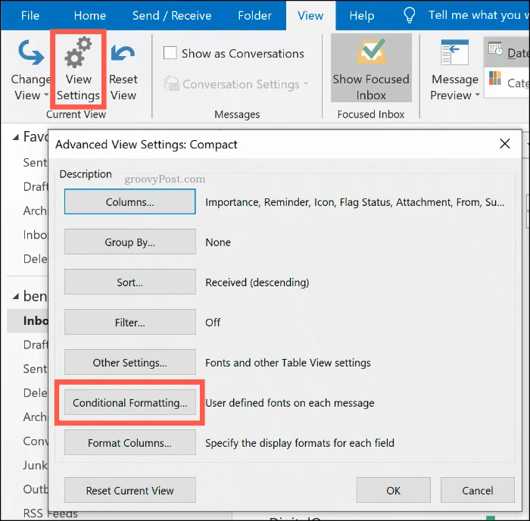This screenshot has width=530, height=521.
Task: Open the File tab
Action: pyautogui.click(x=30, y=15)
